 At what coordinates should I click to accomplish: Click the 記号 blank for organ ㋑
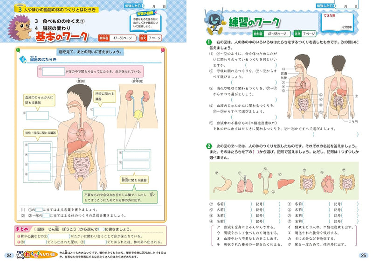[350, 204]
